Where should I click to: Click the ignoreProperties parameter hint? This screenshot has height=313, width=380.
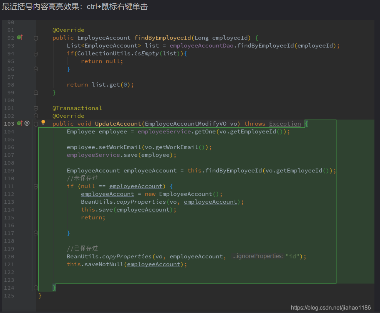click(257, 256)
